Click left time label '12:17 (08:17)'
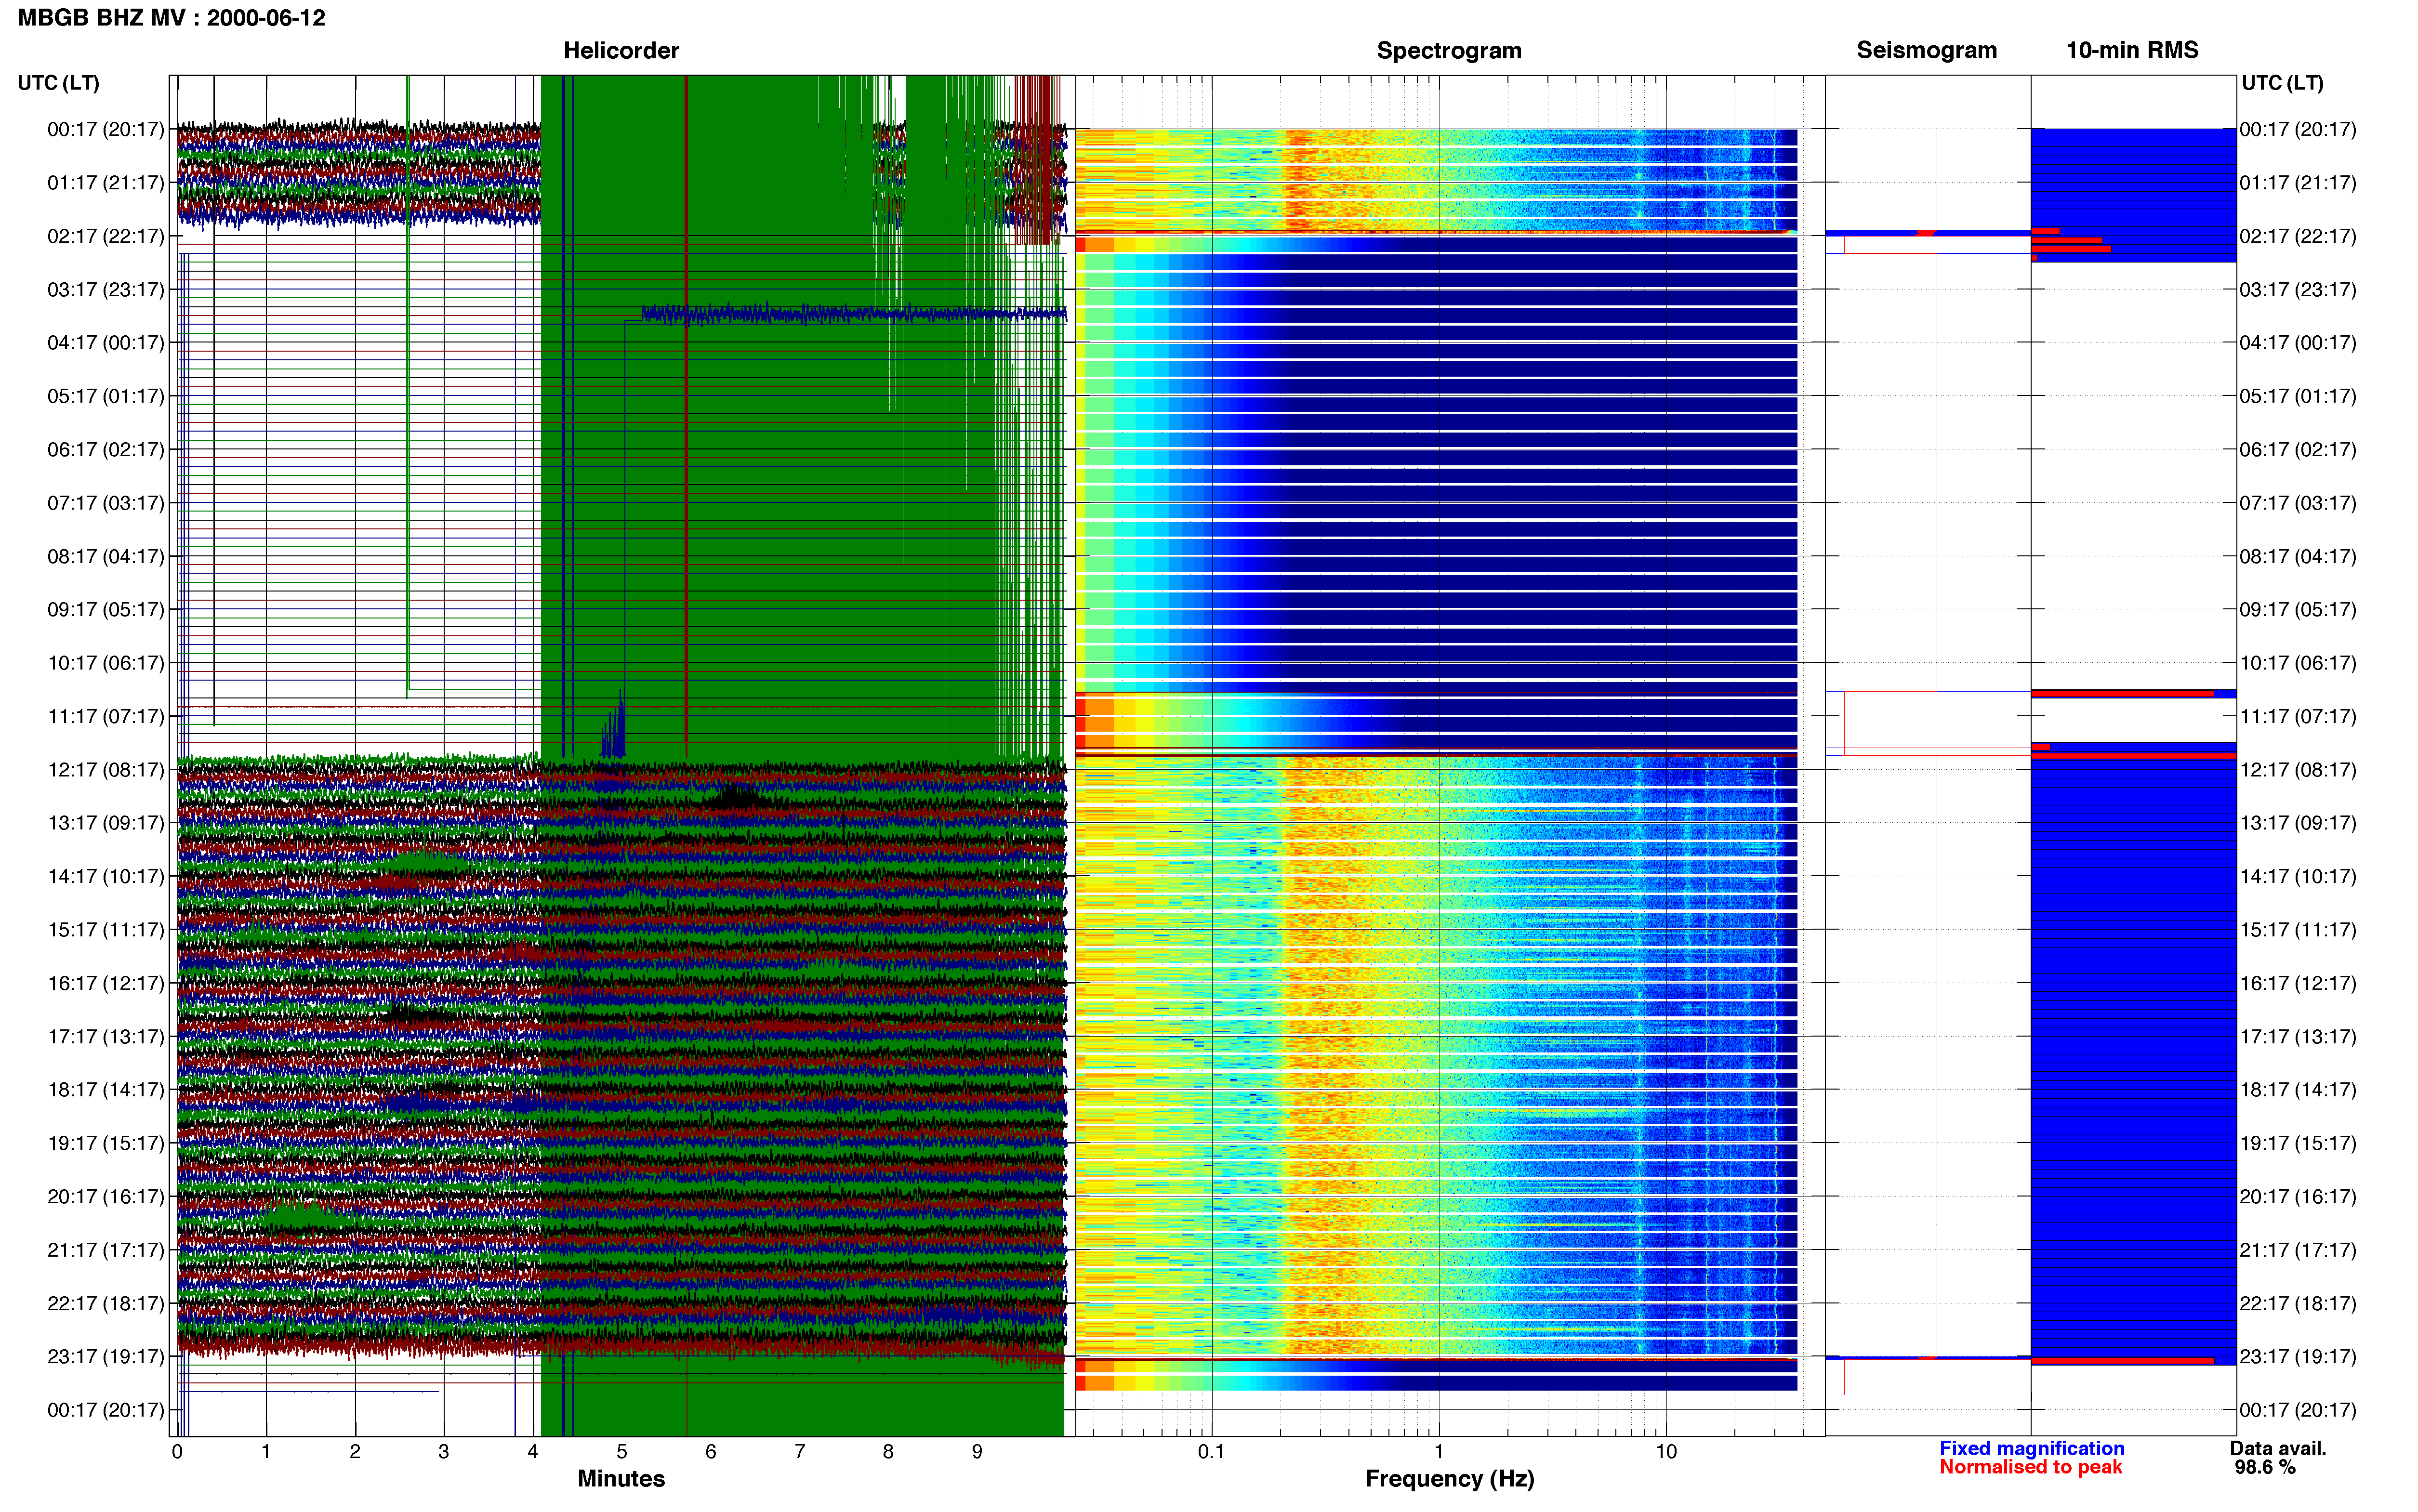The width and height of the screenshot is (2418, 1512). (106, 770)
